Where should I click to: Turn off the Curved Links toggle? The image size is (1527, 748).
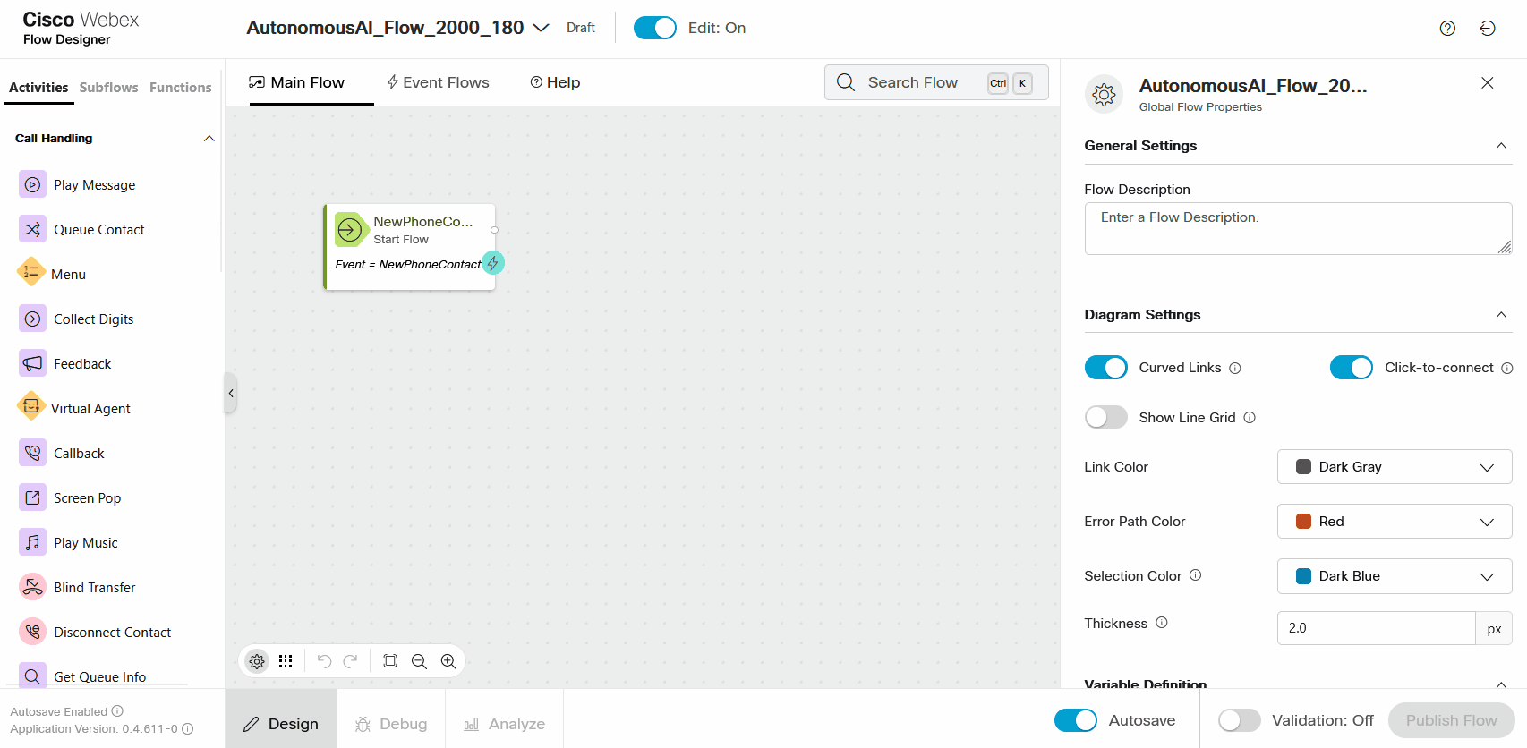click(x=1105, y=368)
